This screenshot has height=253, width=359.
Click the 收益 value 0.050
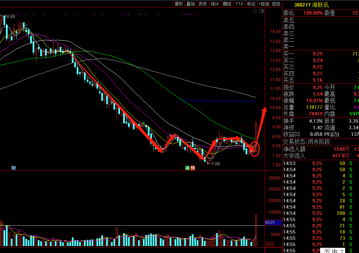point(316,134)
